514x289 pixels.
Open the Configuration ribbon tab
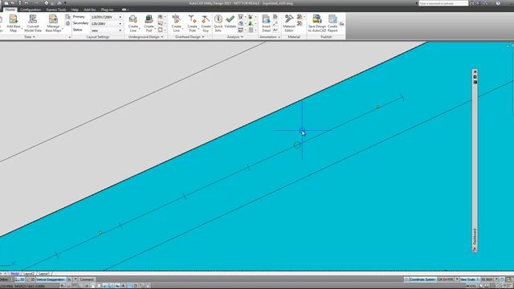31,10
